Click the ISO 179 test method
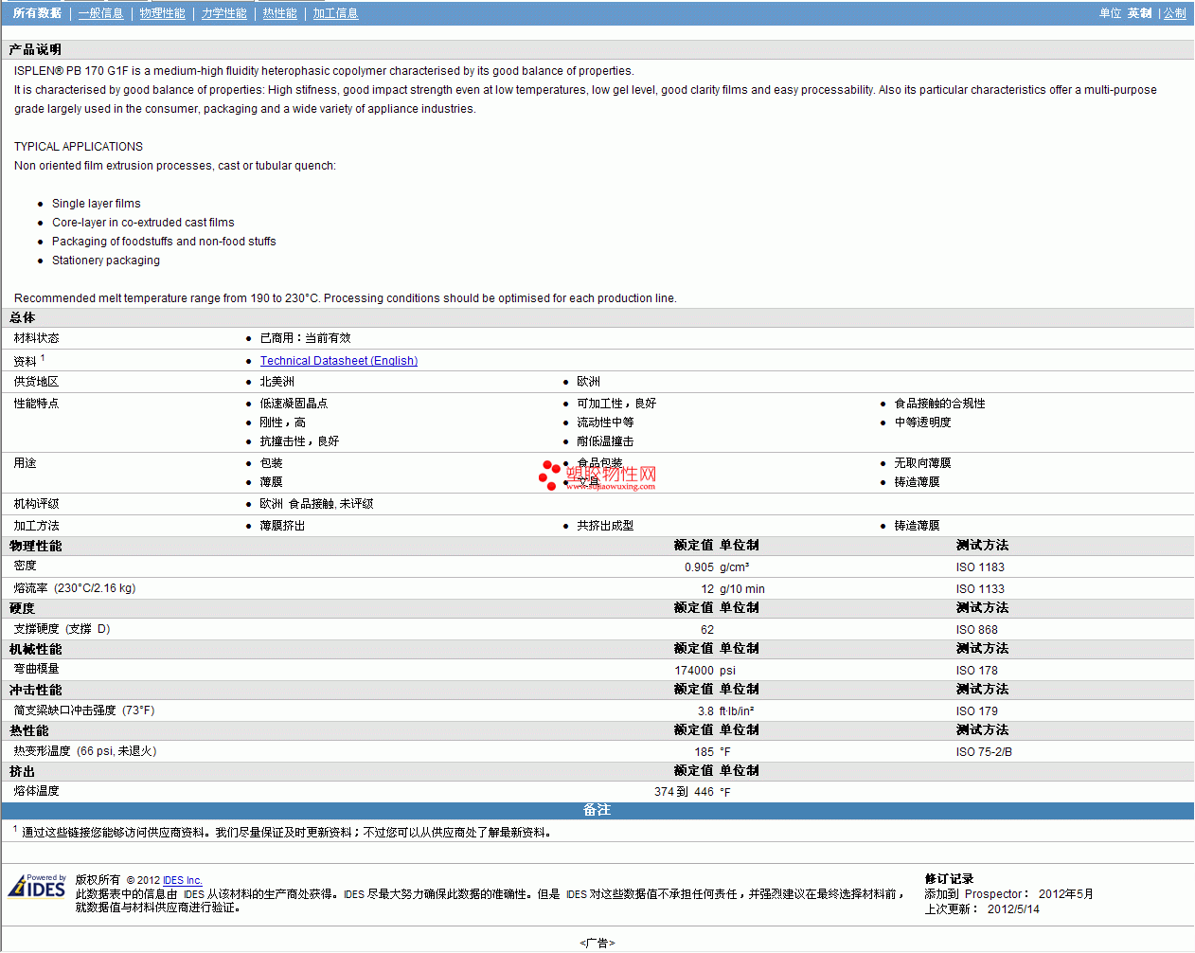 point(977,711)
